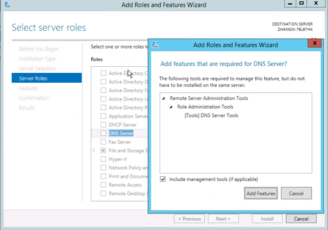The width and height of the screenshot is (328, 230).
Task: Collapse the Role Administration Tools node
Action: pos(171,107)
